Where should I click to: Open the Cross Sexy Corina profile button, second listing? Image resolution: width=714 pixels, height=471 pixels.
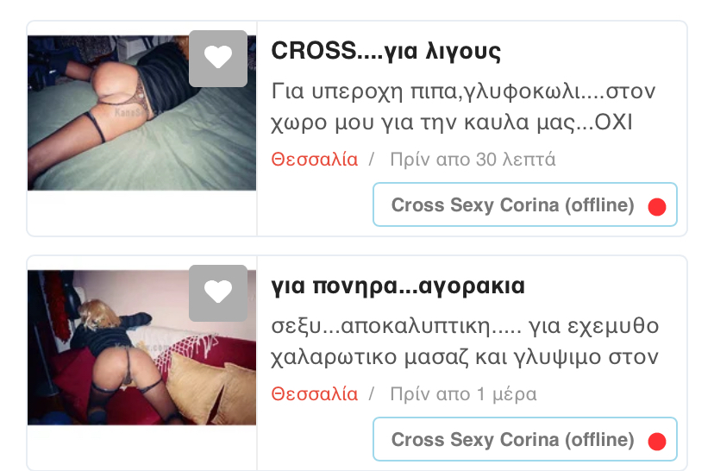525,439
